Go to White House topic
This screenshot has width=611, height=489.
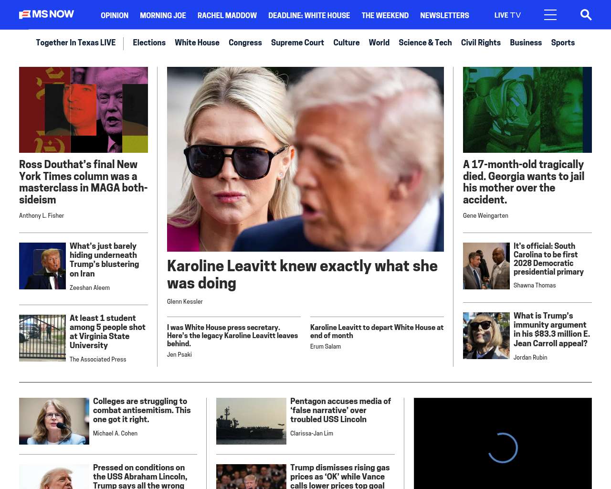pyautogui.click(x=197, y=43)
